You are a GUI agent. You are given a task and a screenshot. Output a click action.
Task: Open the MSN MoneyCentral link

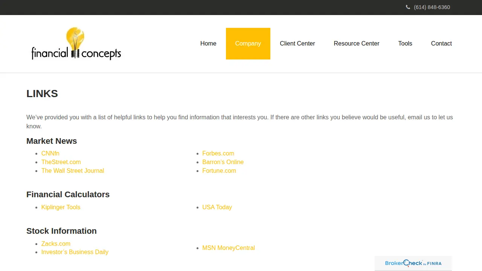coord(229,248)
